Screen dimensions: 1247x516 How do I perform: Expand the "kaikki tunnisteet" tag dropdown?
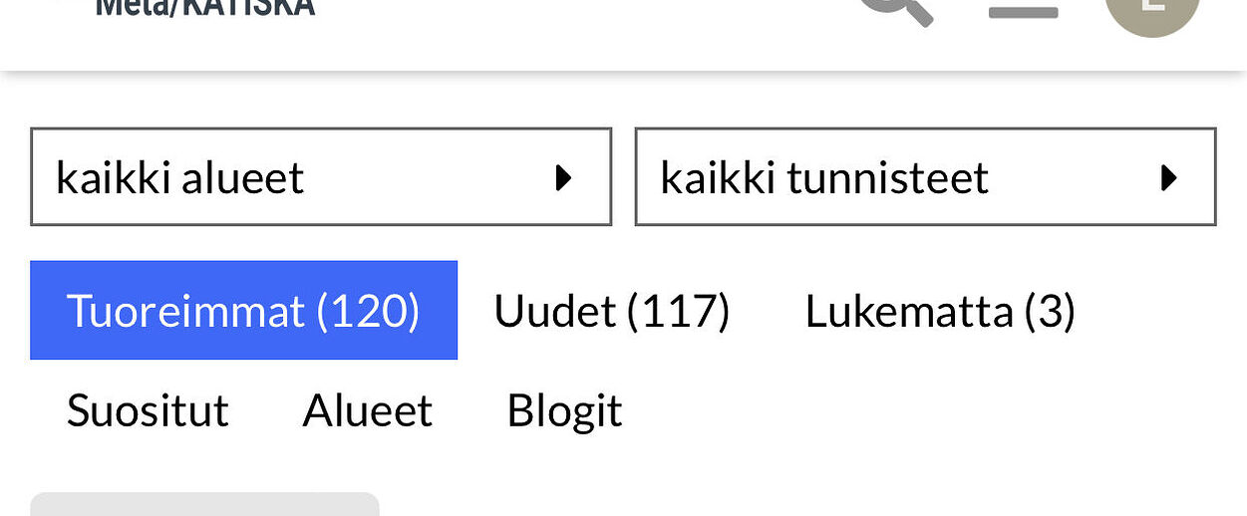pyautogui.click(x=924, y=177)
